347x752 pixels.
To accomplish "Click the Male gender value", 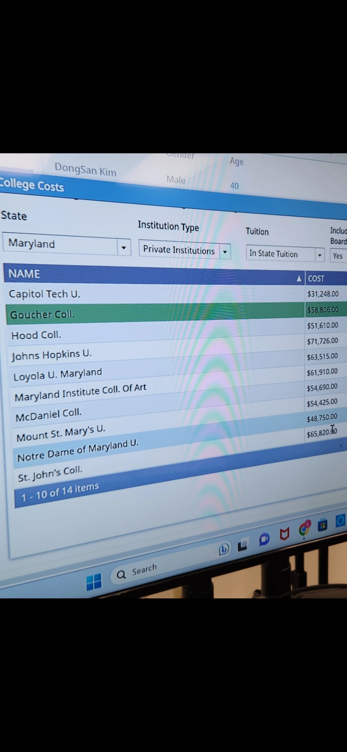I will pos(176,179).
